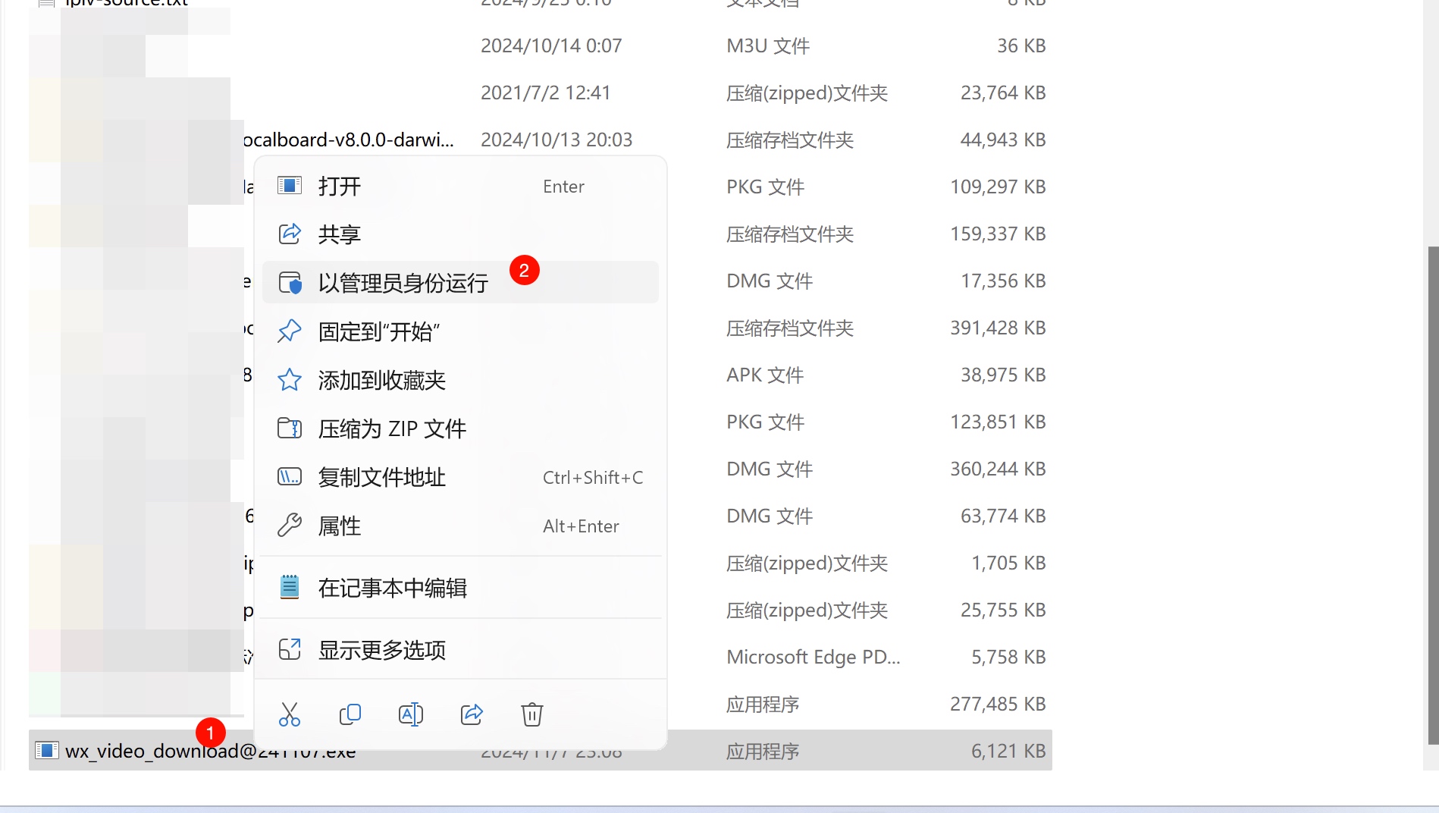Click the 17,356 KB DMG row size
The width and height of the screenshot is (1439, 813).
point(1003,281)
